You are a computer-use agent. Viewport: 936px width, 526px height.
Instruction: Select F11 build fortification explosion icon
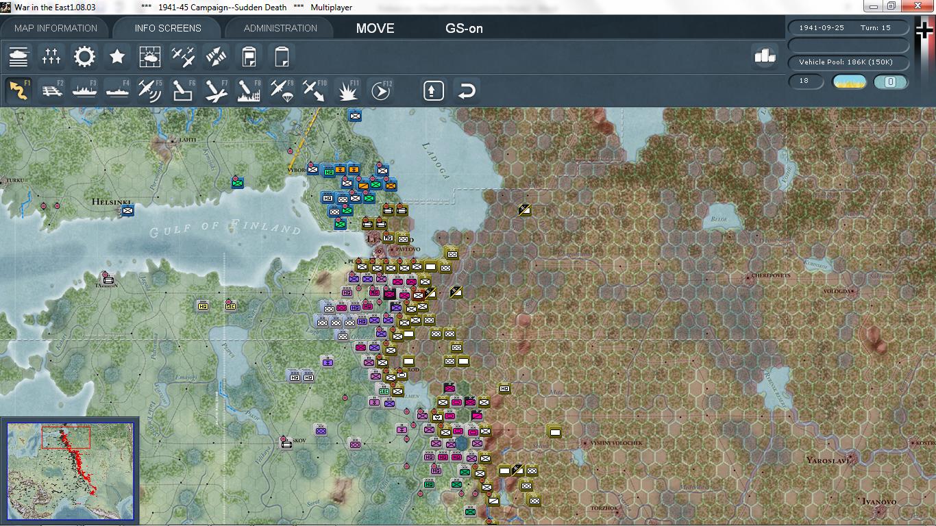pos(347,90)
